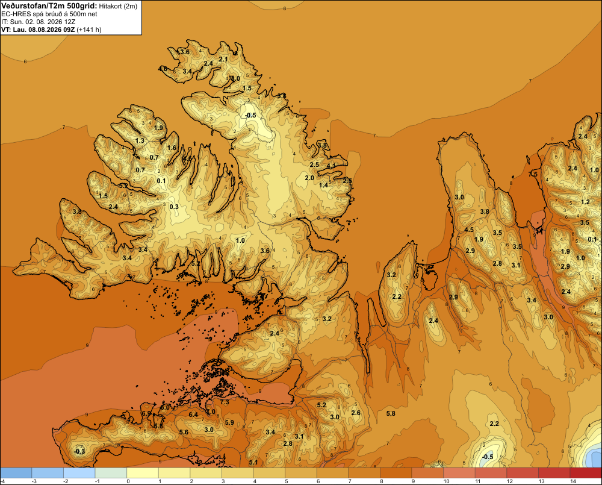The image size is (602, 485).
Task: Click the 7.5 temperature label on the map
Action: (x=533, y=174)
